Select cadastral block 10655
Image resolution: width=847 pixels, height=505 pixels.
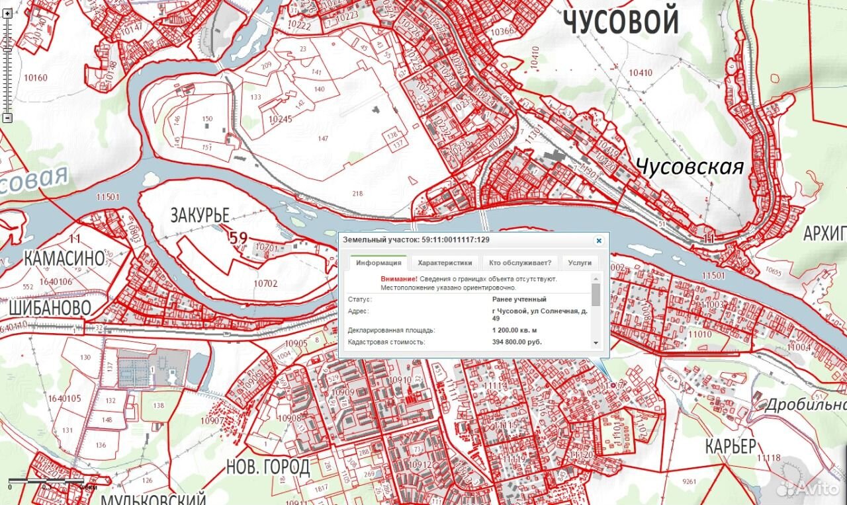(x=774, y=271)
